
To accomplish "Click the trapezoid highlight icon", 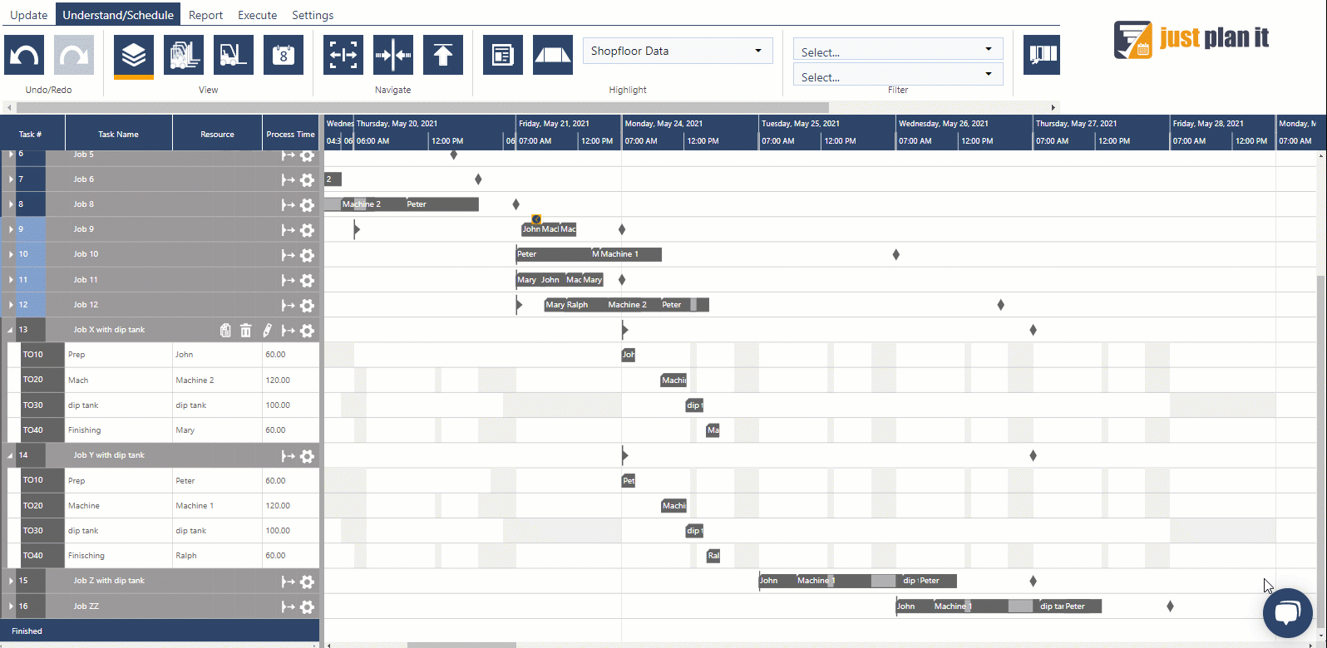I will pyautogui.click(x=553, y=56).
